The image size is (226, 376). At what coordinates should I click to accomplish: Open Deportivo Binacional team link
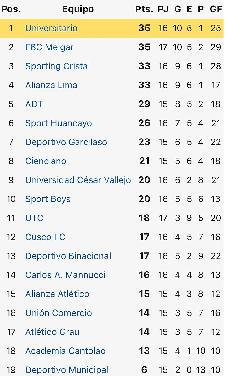pos(68,256)
